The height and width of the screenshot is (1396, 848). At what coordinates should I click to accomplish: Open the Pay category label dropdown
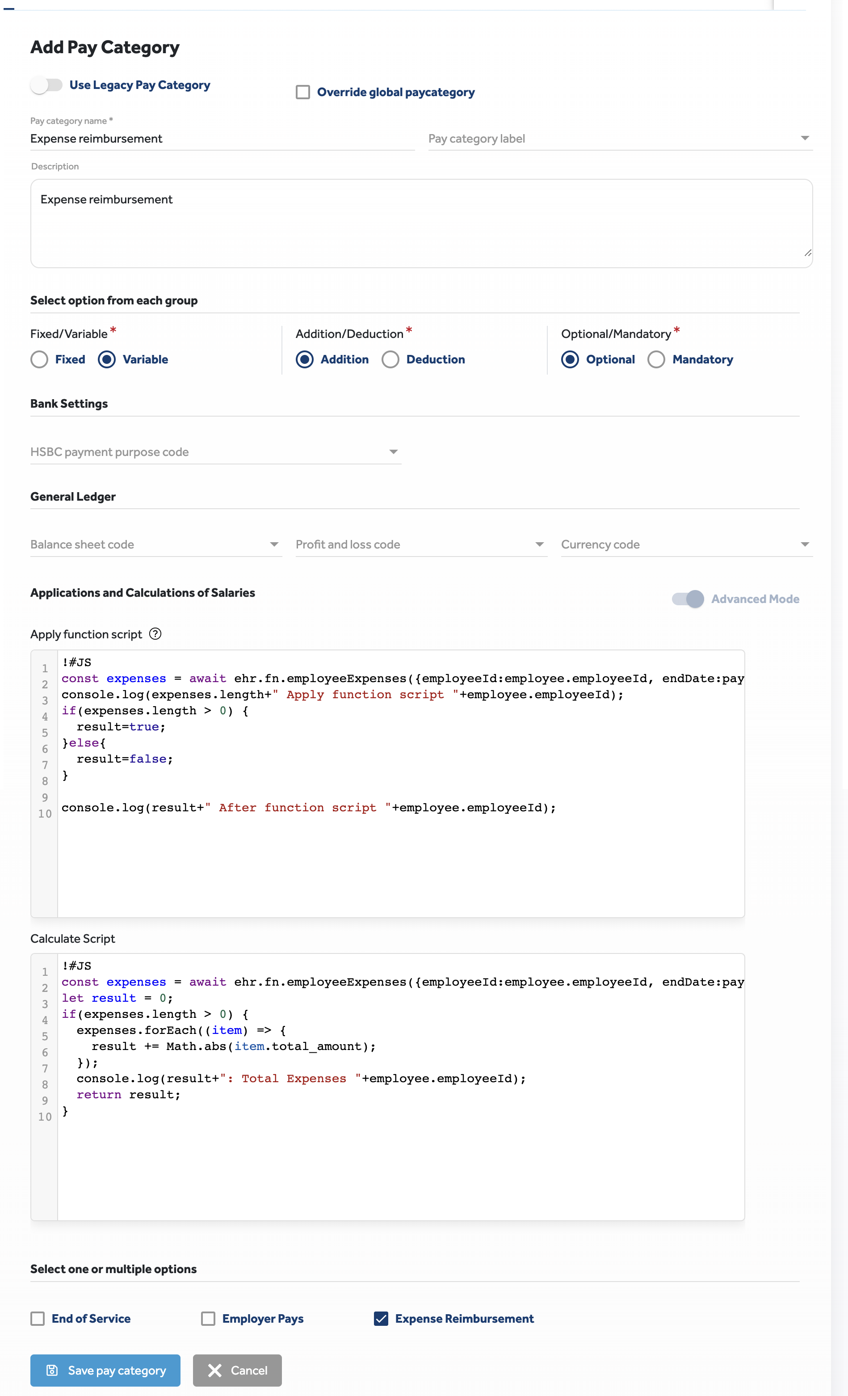tap(620, 139)
